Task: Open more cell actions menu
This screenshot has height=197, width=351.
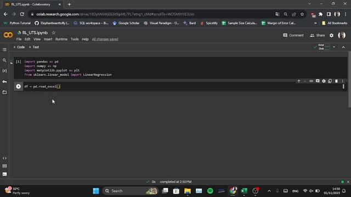Action: [x=342, y=81]
